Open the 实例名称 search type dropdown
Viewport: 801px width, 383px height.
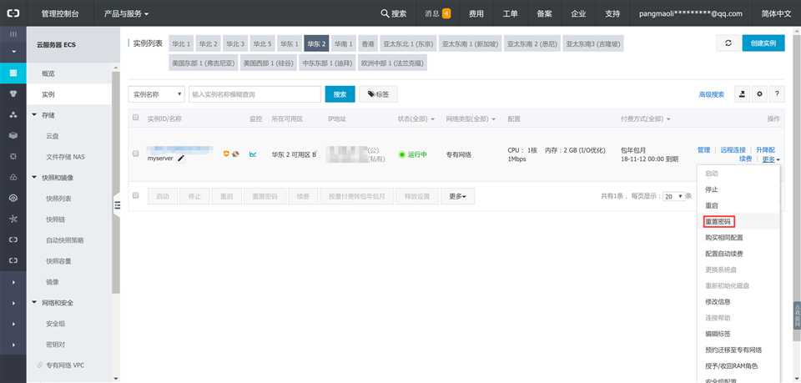coord(156,94)
